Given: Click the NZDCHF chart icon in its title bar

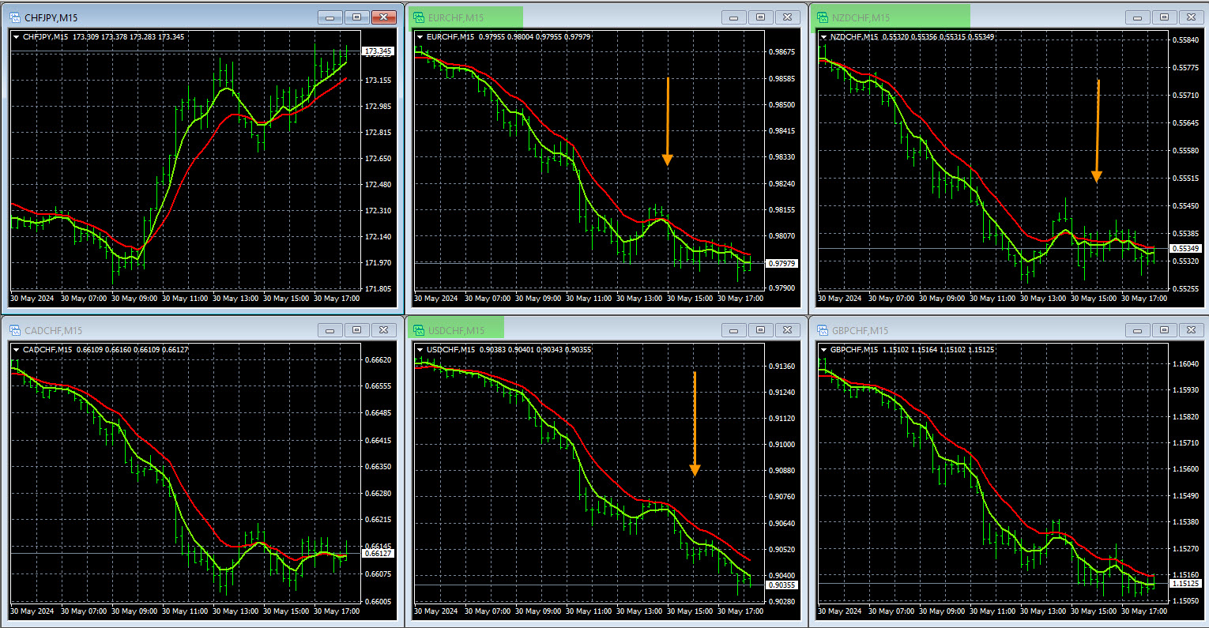Looking at the screenshot, I should point(823,17).
